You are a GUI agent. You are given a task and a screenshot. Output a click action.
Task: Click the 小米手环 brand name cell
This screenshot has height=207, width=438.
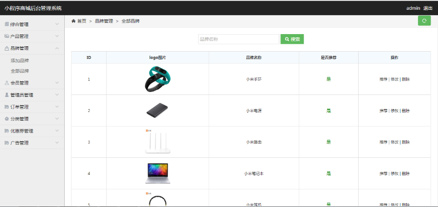click(254, 79)
